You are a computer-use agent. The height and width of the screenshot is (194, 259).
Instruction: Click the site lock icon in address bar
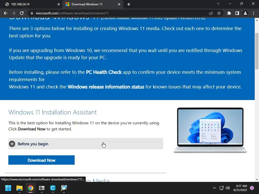32,13
